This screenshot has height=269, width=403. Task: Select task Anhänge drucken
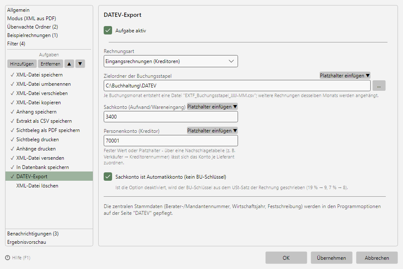point(49,149)
